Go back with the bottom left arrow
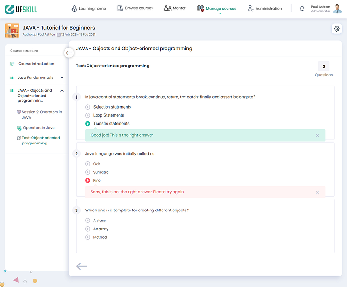 82,266
